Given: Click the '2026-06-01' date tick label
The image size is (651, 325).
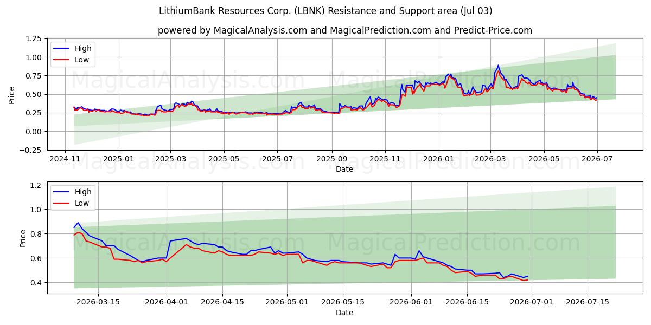Looking at the screenshot, I should pos(412,303).
